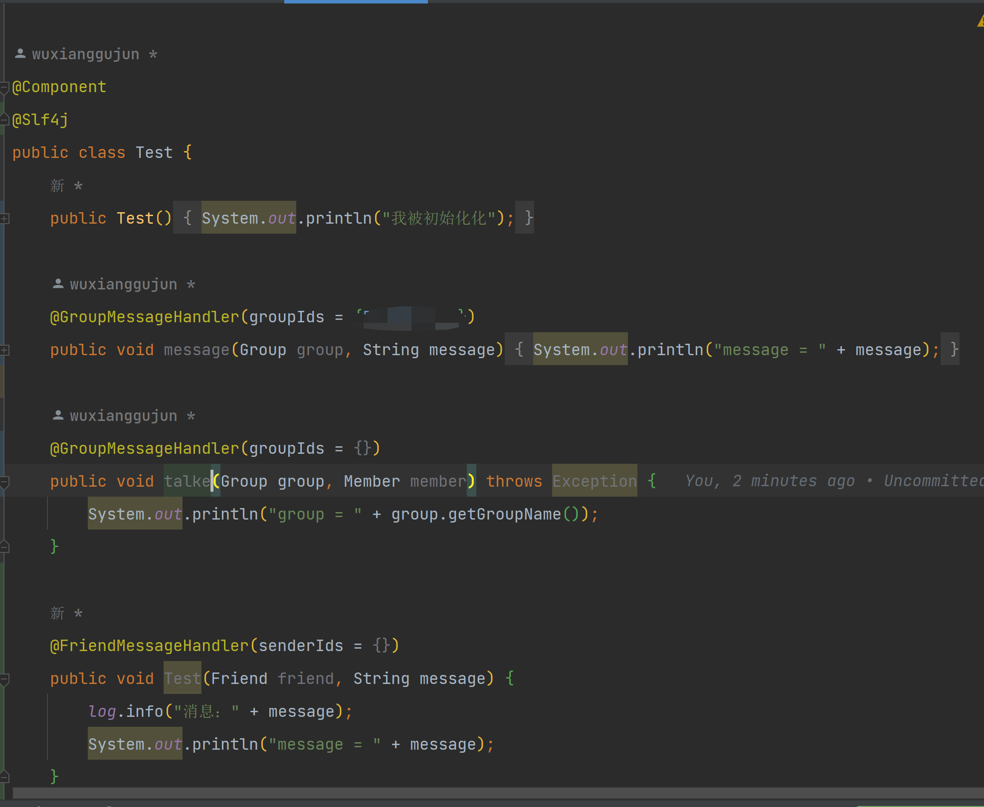This screenshot has height=807, width=984.
Task: Toggle the fold arrow beside the friend Test method
Action: pyautogui.click(x=3, y=678)
